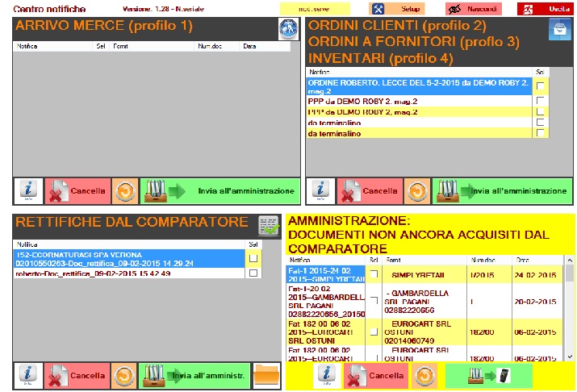The height and width of the screenshot is (392, 577).
Task: Click Cancella in Ordini Clienti panel
Action: tap(370, 191)
